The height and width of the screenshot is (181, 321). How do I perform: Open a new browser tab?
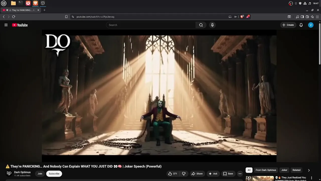click(44, 10)
